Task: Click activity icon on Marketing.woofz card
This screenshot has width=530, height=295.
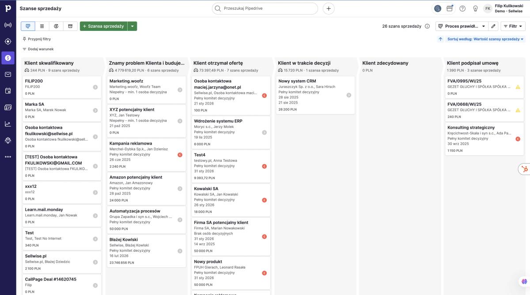Action: (x=180, y=90)
